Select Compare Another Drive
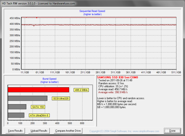This screenshot has height=136, width=185. (68, 131)
